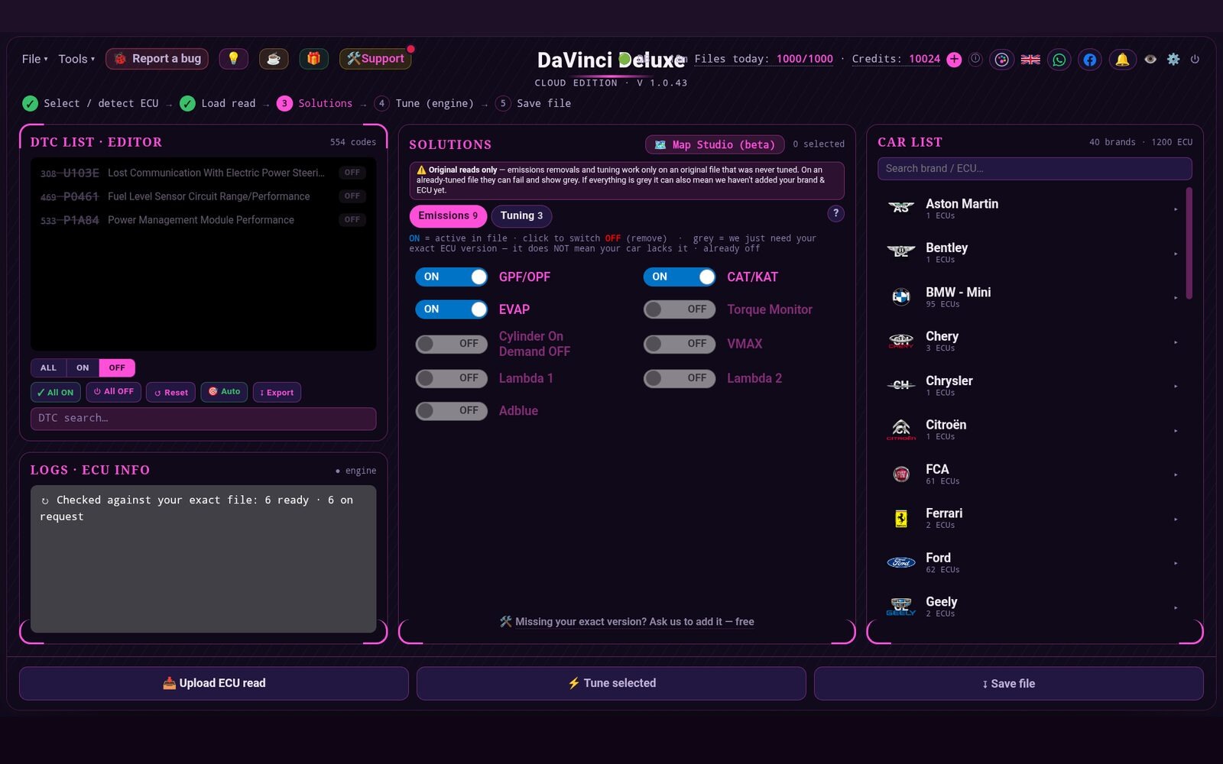Viewport: 1223px width, 764px height.
Task: Click the car list scrollbar
Action: 1189,243
